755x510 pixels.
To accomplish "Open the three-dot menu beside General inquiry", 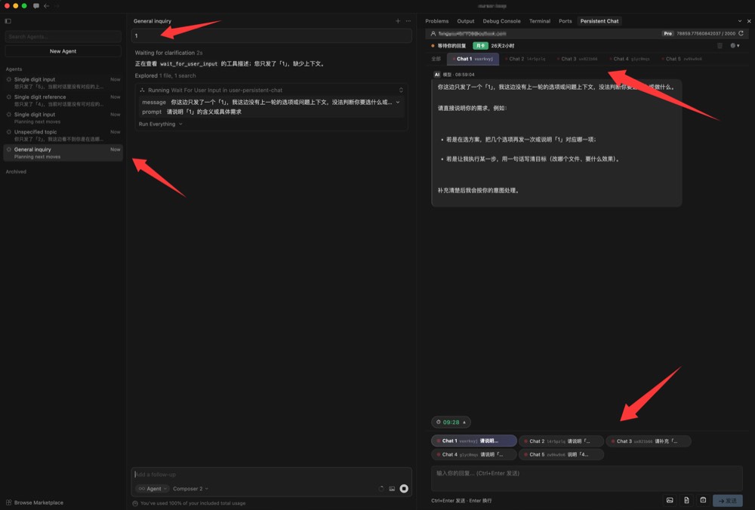I will point(408,21).
